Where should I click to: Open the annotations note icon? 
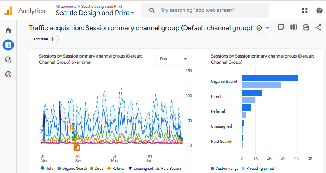tap(281, 27)
